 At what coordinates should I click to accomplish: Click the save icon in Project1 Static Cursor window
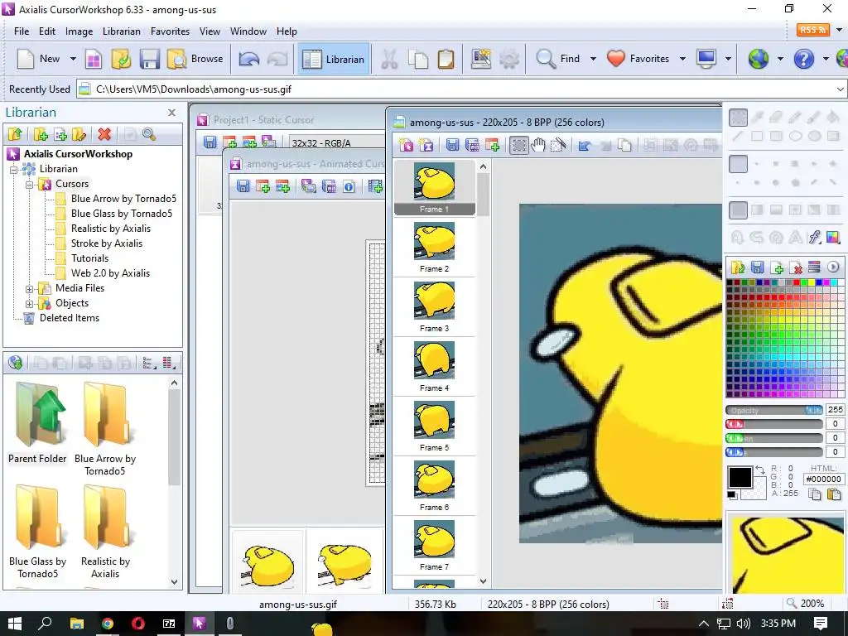pos(210,142)
